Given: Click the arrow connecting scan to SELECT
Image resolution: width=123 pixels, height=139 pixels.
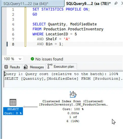Looking at the screenshot, I should pyautogui.click(x=30, y=107).
